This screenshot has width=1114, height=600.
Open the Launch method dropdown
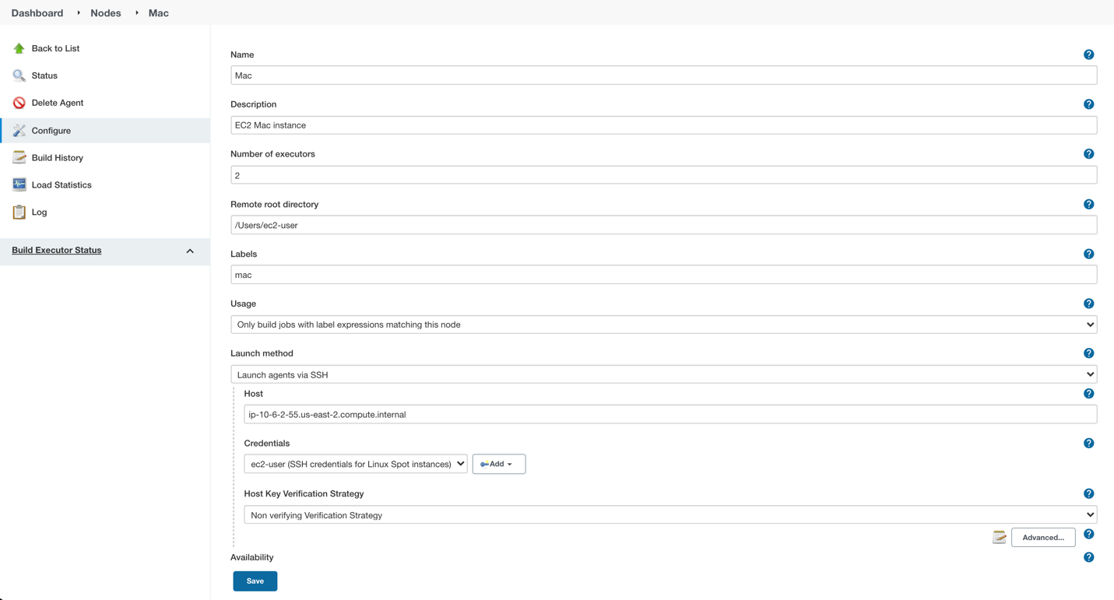tap(663, 374)
